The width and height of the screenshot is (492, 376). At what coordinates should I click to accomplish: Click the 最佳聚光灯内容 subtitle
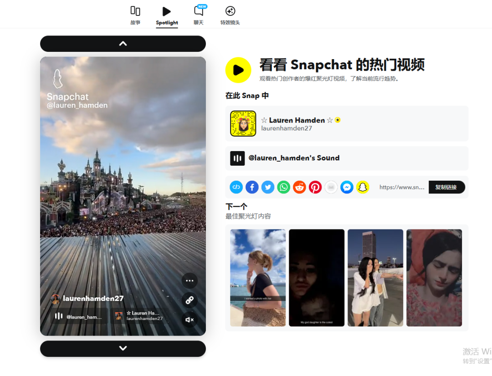pyautogui.click(x=248, y=216)
